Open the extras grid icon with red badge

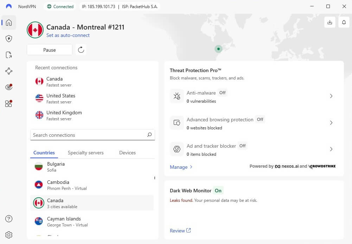coord(9,103)
